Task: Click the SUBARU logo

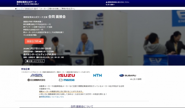Action: click(x=128, y=75)
